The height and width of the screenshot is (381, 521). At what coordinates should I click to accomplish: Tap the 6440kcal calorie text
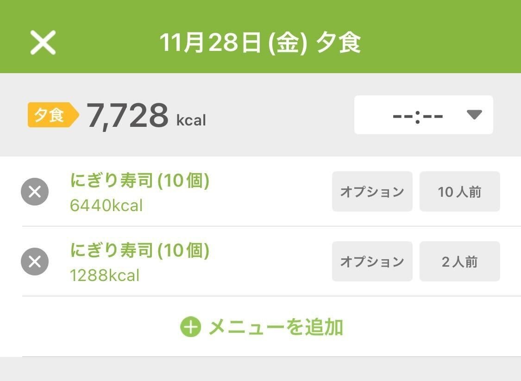106,206
